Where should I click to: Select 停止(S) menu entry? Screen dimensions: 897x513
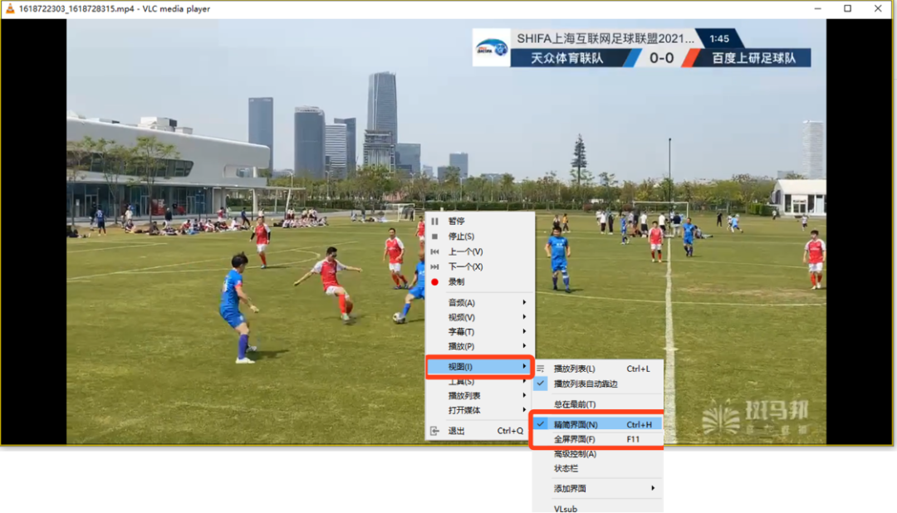[481, 237]
